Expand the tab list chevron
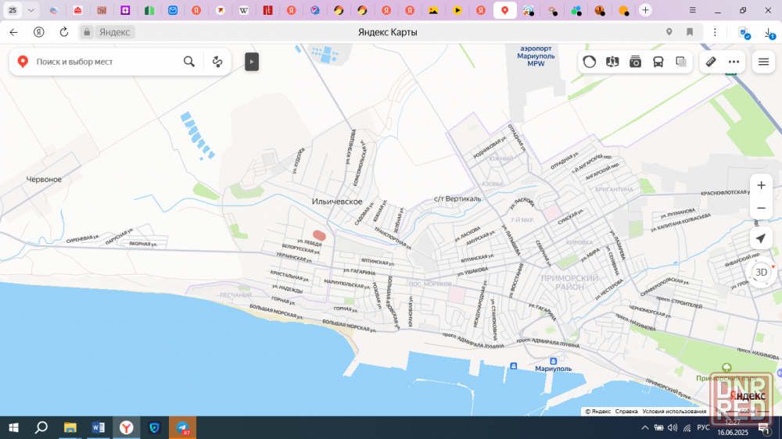Screen dimensions: 782x439 point(31,10)
